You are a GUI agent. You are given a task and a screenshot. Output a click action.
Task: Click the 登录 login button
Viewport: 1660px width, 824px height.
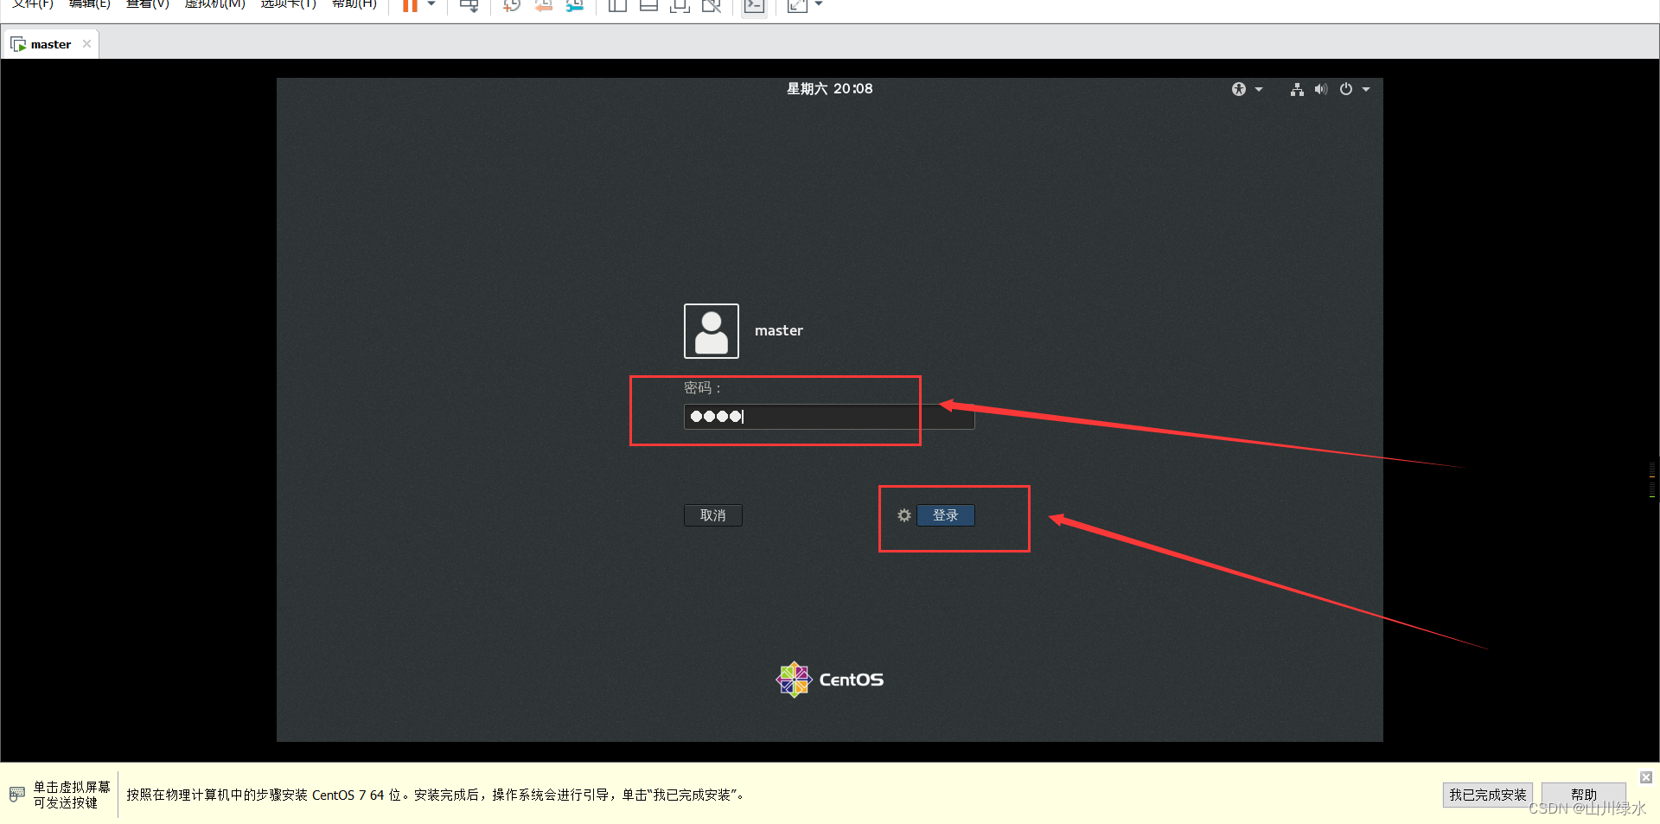pos(946,515)
